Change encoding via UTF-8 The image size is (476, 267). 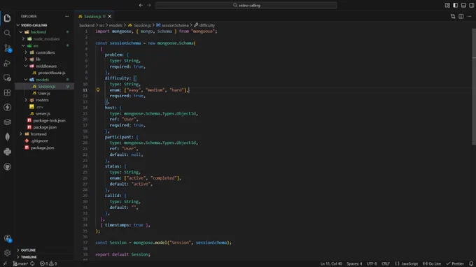(x=372, y=264)
